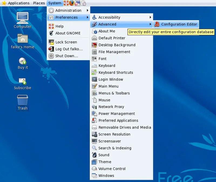Click the File Management icon

pyautogui.click(x=94, y=52)
